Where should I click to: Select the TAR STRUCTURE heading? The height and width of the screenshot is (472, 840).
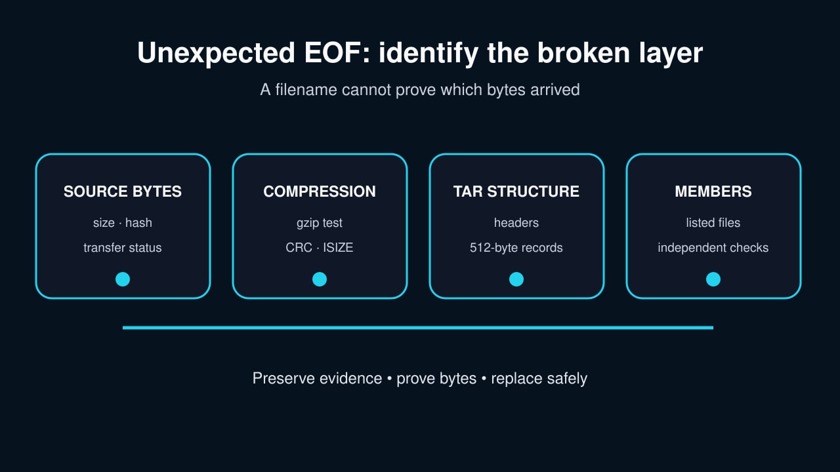coord(516,191)
